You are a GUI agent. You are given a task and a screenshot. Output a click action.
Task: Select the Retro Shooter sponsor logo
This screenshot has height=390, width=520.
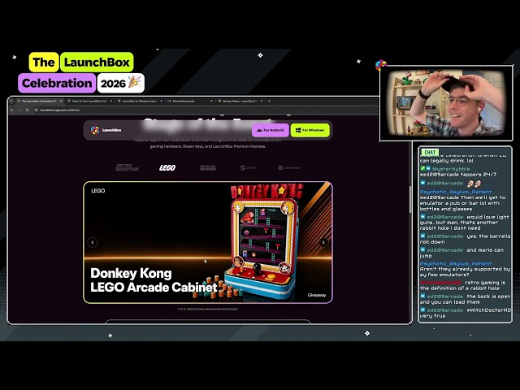127,167
